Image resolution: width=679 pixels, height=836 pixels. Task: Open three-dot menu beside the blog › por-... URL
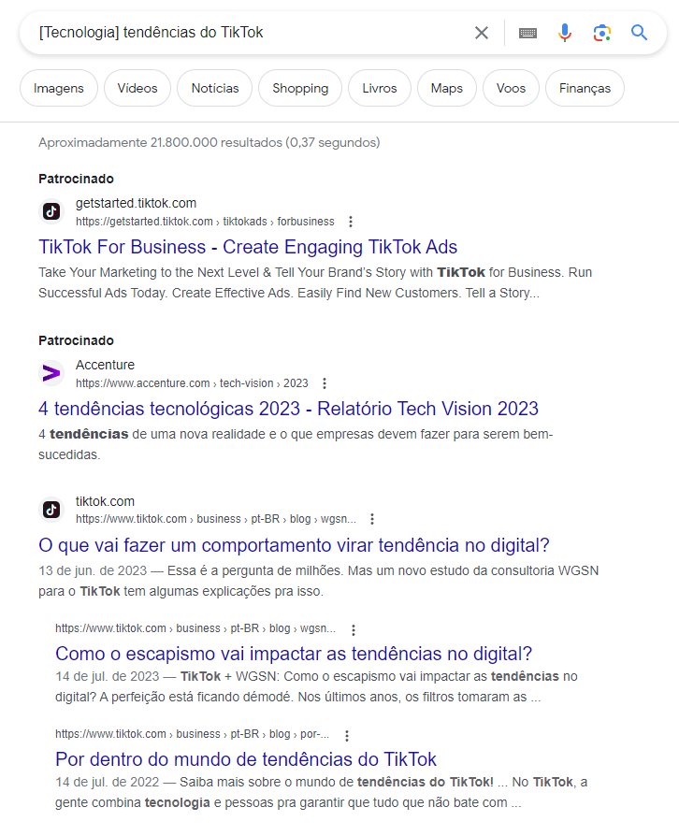347,735
